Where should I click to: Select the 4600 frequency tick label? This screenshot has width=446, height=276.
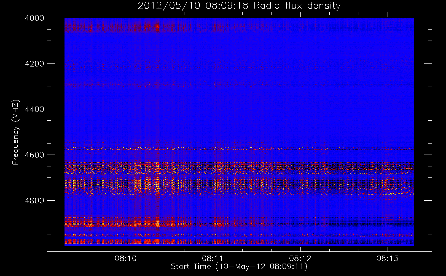[x=34, y=155]
